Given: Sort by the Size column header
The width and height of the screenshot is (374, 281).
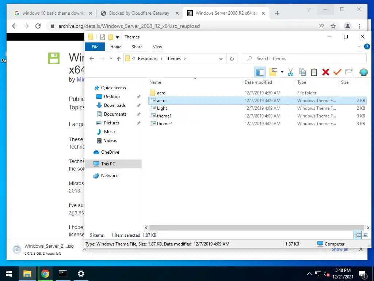Looking at the screenshot, I should (345, 82).
